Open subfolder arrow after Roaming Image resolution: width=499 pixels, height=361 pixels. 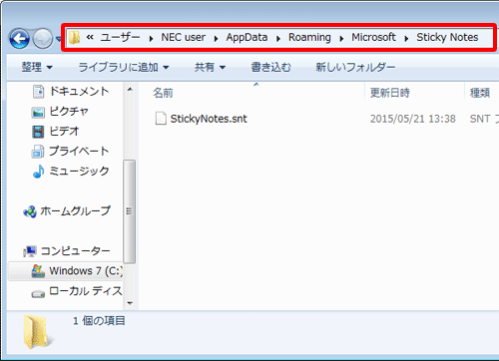(341, 39)
